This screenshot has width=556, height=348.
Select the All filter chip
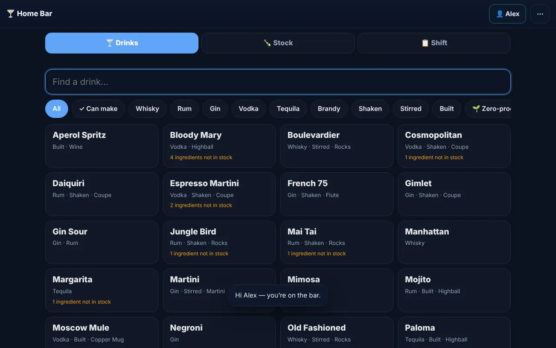coord(56,109)
